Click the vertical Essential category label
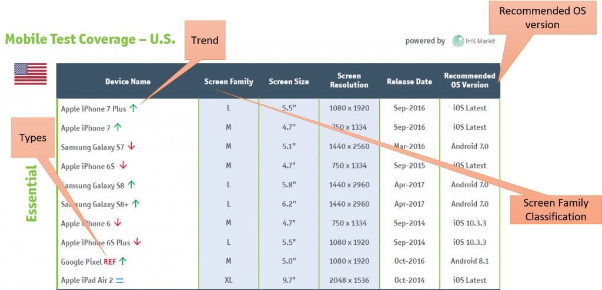Viewport: 602px width, 290px height. coord(32,193)
